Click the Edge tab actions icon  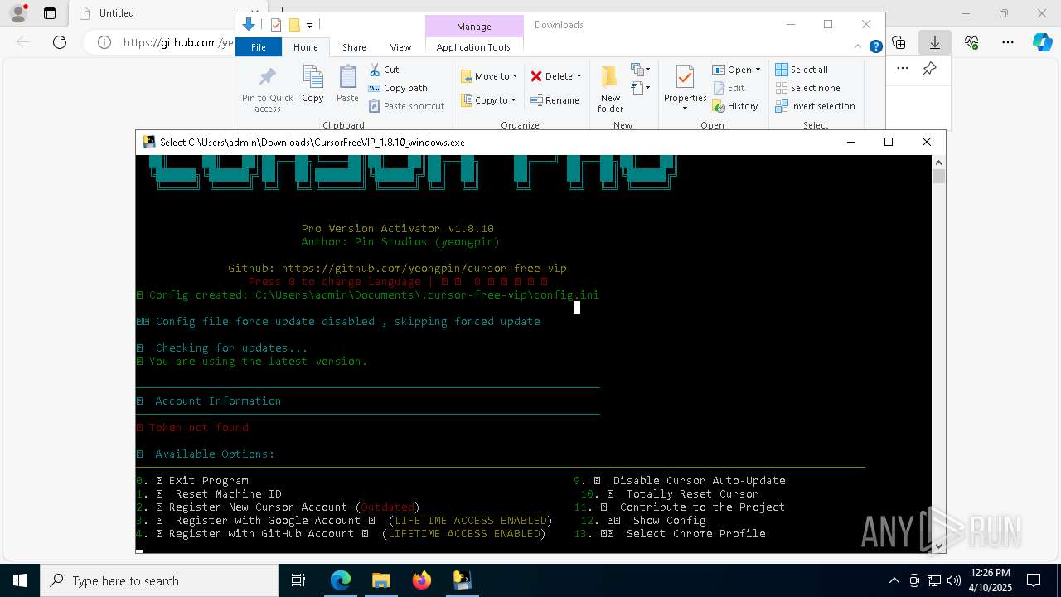pos(50,13)
